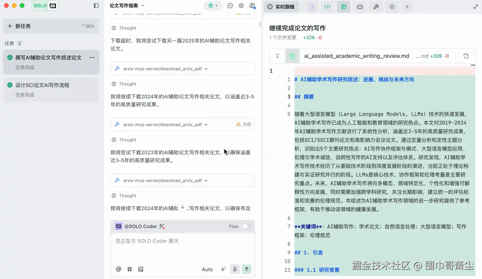Viewport: 482px width, 279px height.
Task: Expand the 论文写作指南 project dropdown
Action: pyautogui.click(x=127, y=6)
